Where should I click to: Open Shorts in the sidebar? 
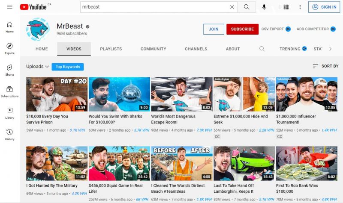pos(9,70)
